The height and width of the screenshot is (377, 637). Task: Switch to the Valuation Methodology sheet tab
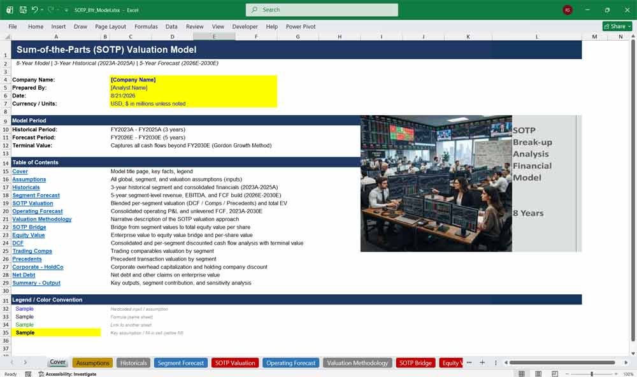[x=357, y=363]
